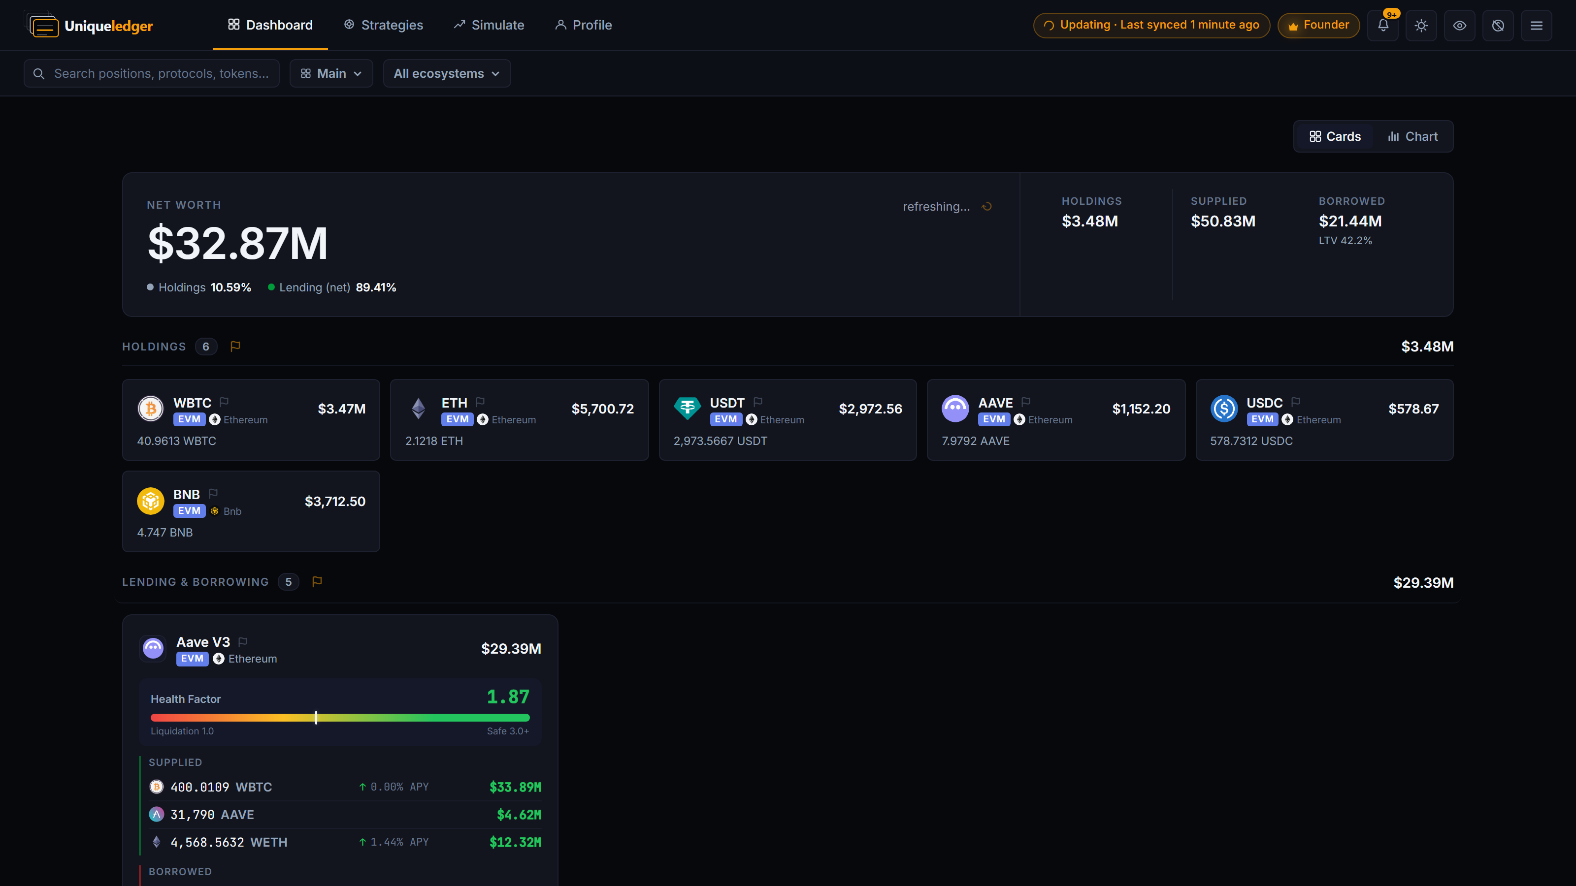Toggle flag on the USDC holding card
1576x886 pixels.
click(1296, 402)
